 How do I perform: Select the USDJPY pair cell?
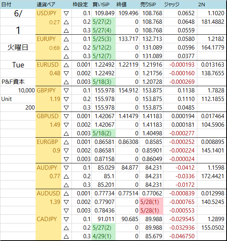pos(48,13)
